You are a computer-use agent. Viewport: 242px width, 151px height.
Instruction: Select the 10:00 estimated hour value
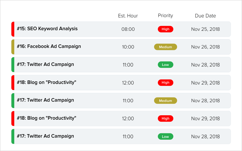pos(128,47)
